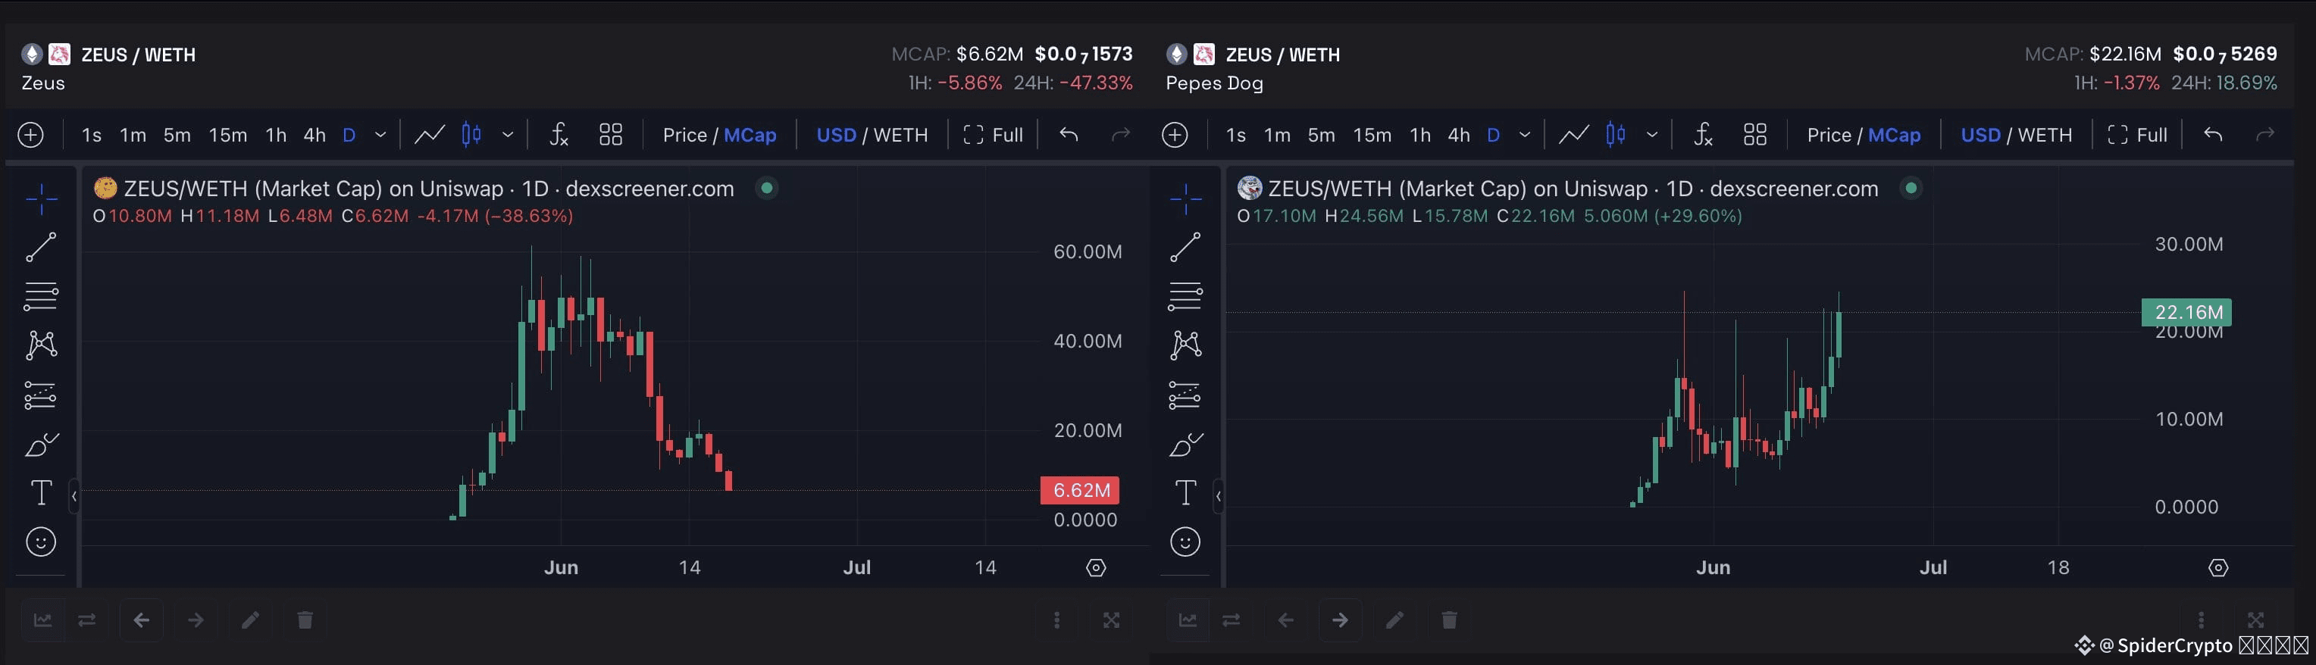Open chart style dropdown arrow on Pepes Dog chart
2316x665 pixels.
click(1652, 135)
